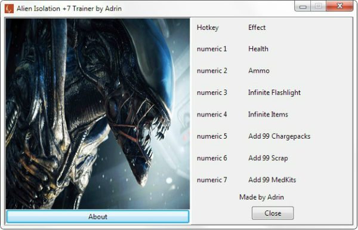The height and width of the screenshot is (230, 358).
Task: Click the 'Ammo' effect label
Action: click(x=259, y=70)
